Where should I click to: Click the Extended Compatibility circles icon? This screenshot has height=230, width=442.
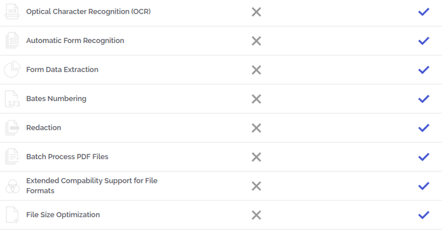(x=12, y=186)
